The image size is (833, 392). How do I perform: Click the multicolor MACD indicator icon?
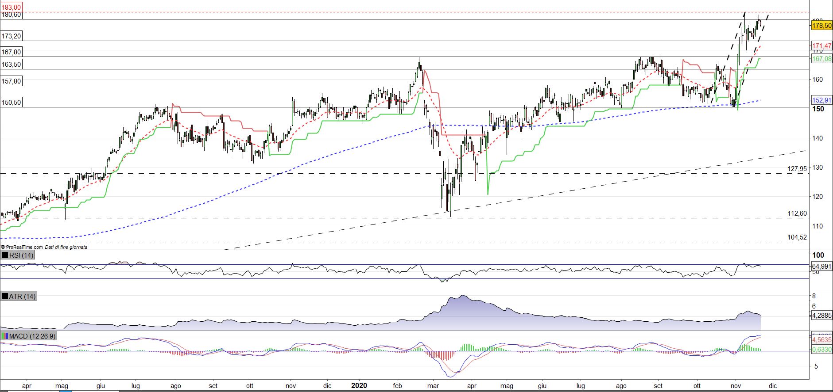pyautogui.click(x=5, y=336)
